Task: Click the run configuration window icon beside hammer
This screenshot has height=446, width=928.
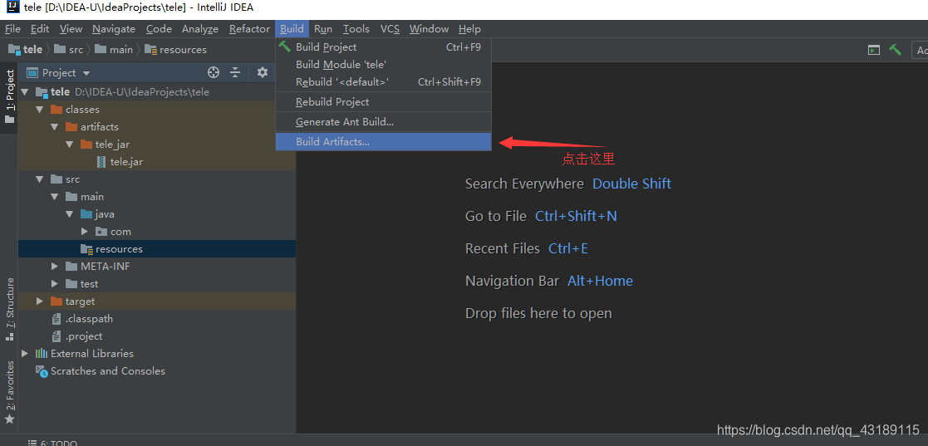Action: point(873,51)
